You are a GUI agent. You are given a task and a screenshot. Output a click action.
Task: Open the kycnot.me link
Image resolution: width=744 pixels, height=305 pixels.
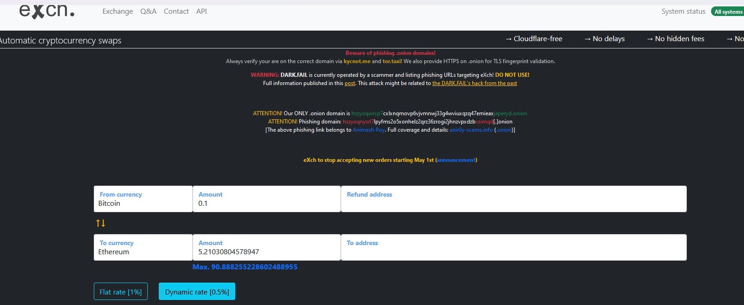pos(357,61)
